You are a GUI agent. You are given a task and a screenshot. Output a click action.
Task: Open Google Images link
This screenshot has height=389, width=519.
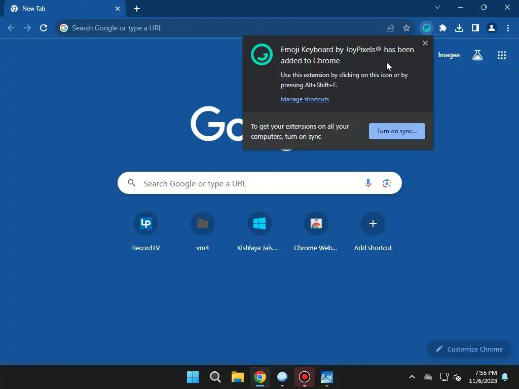point(449,55)
